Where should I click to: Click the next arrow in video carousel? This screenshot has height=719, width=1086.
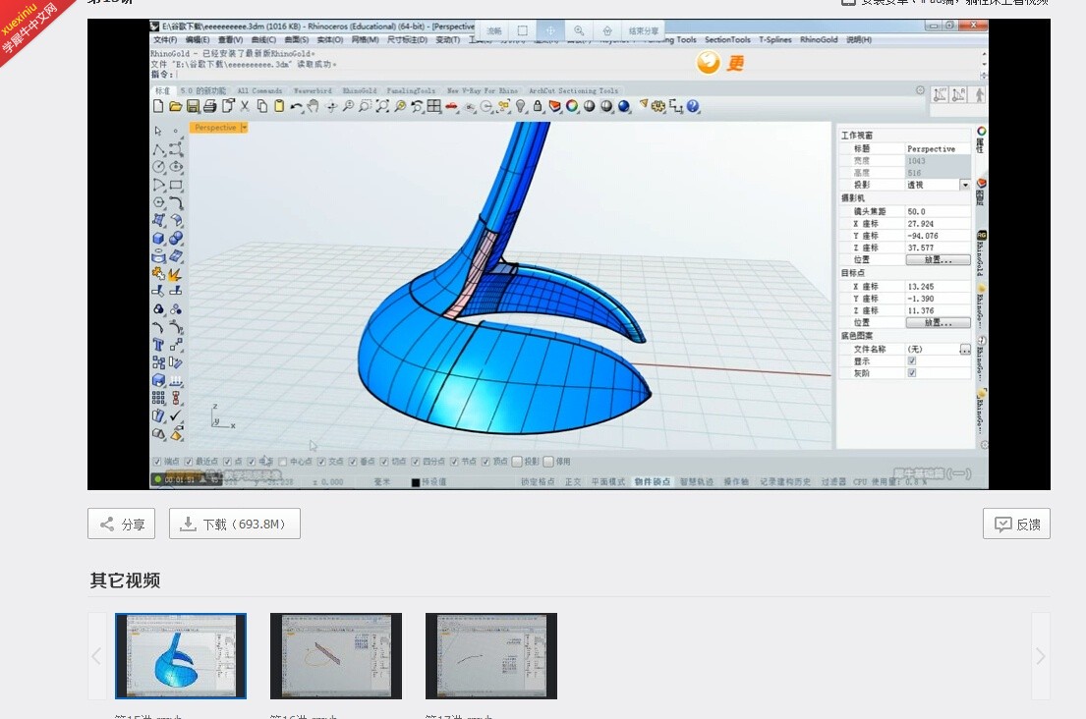pyautogui.click(x=1040, y=655)
